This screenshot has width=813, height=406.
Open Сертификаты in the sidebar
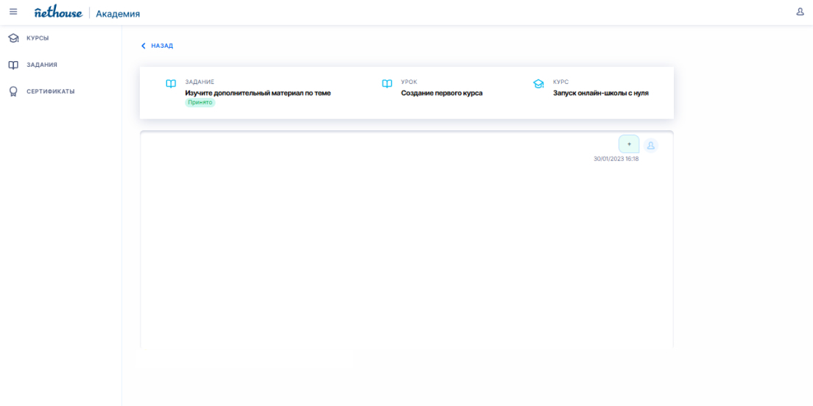pyautogui.click(x=51, y=92)
